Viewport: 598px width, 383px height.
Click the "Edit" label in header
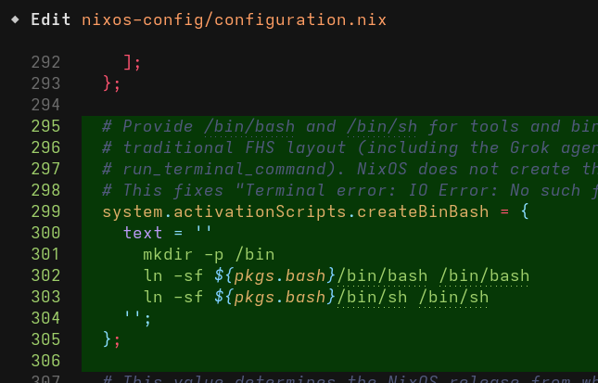[x=51, y=19]
